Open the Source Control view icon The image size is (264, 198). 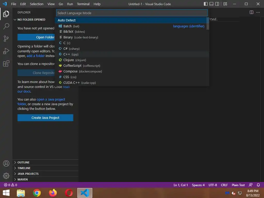pyautogui.click(x=6, y=39)
